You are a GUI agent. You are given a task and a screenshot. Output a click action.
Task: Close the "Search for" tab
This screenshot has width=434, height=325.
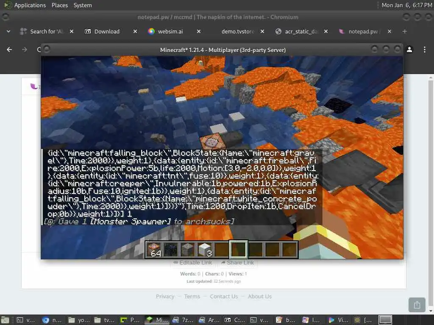click(x=71, y=31)
